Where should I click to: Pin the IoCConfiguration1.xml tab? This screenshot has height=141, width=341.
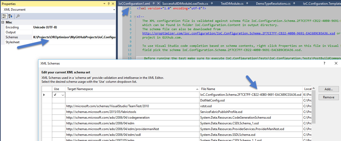point(154,4)
